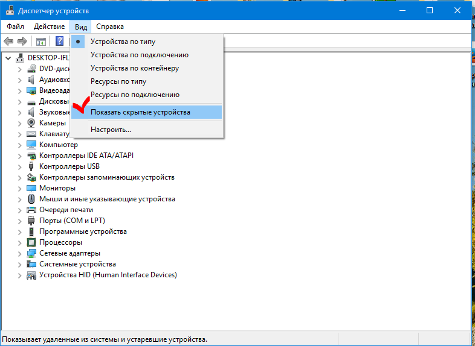
Task: Open the Действие menu
Action: coord(49,27)
